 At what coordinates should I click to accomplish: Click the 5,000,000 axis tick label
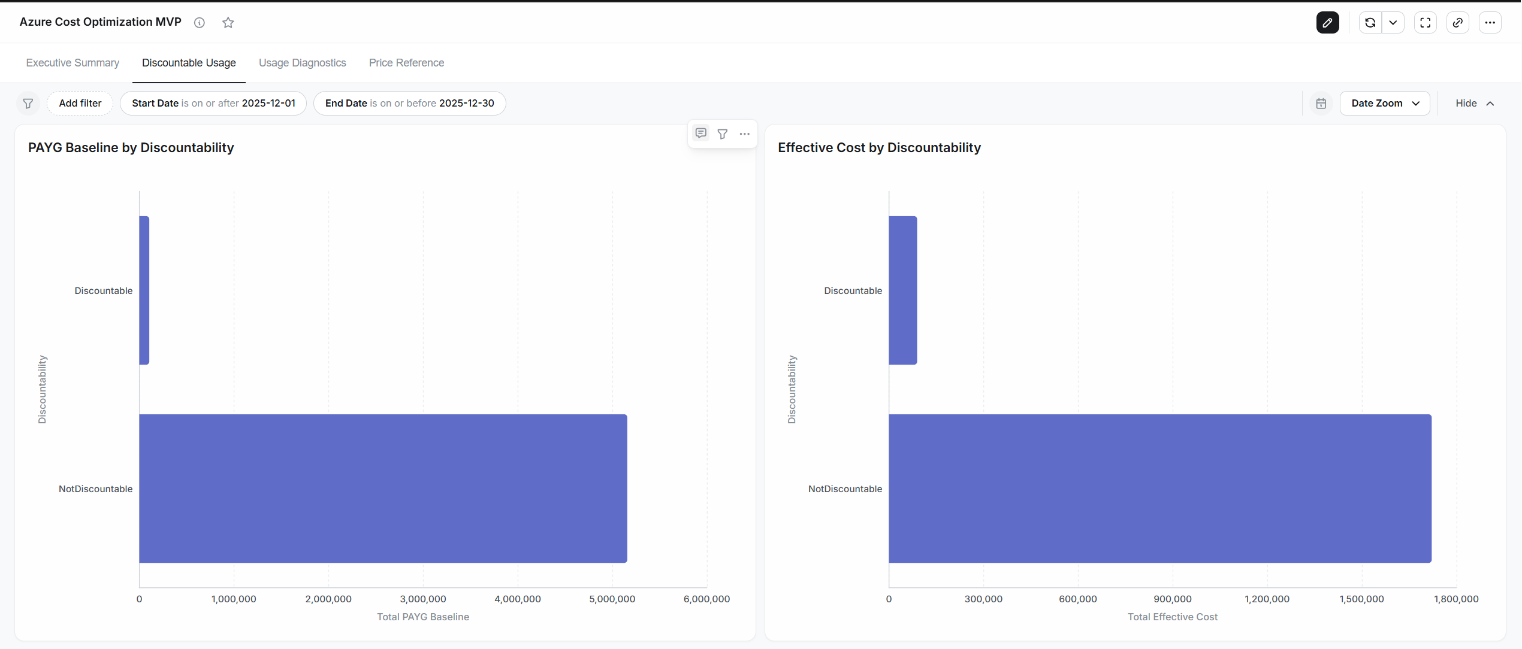(x=612, y=599)
